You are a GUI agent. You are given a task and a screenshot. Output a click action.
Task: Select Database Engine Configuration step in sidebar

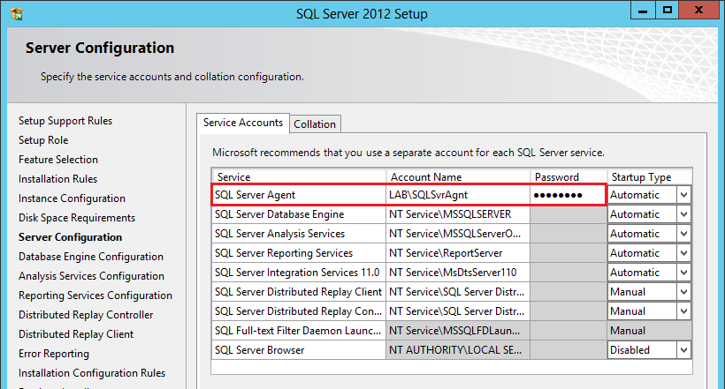(x=91, y=257)
